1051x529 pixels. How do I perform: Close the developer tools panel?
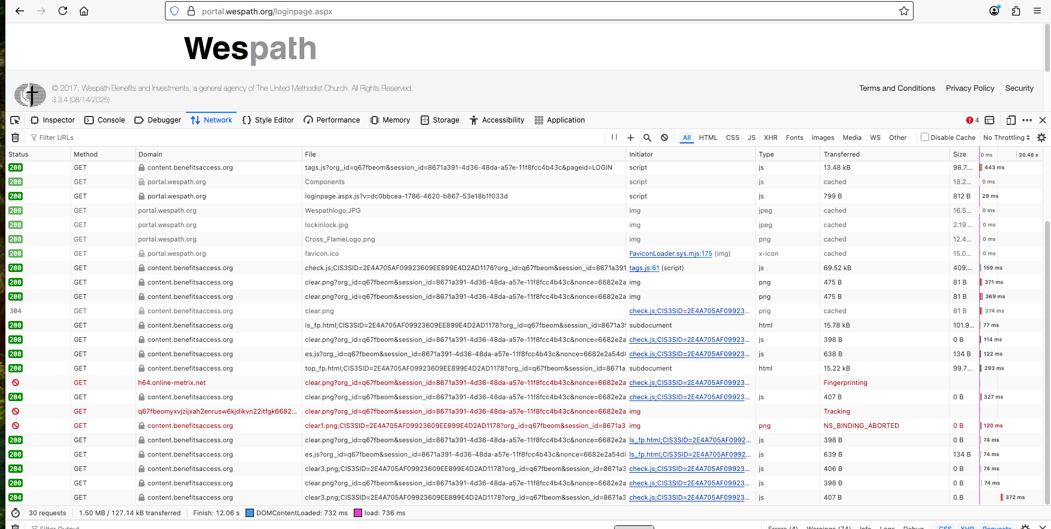1043,120
